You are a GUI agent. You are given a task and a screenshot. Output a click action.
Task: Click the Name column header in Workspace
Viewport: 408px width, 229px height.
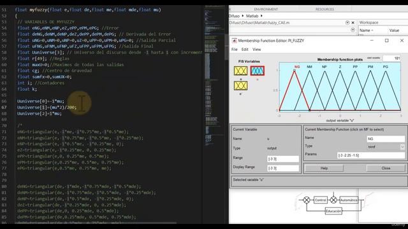coord(366,31)
